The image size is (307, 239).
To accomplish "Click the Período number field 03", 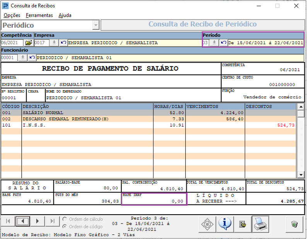I will [x=206, y=43].
